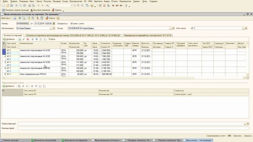Click the OK button at the bottom
This screenshot has width=253, height=142.
[229, 136]
